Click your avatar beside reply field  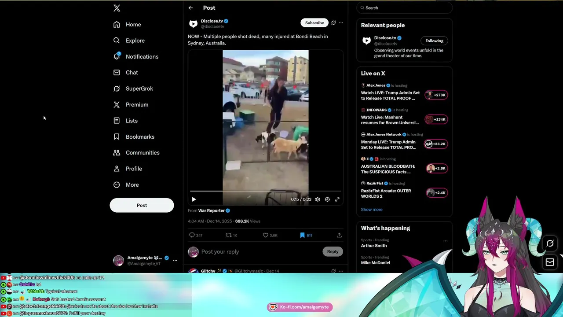point(193,252)
